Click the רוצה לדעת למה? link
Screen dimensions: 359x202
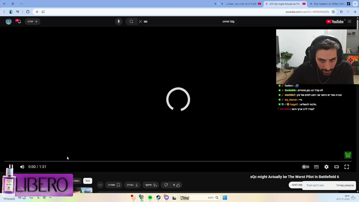315,185
